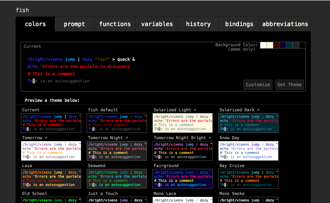Viewport: 330px width, 203px height.
Task: Open the prompt tab
Action: point(74,24)
